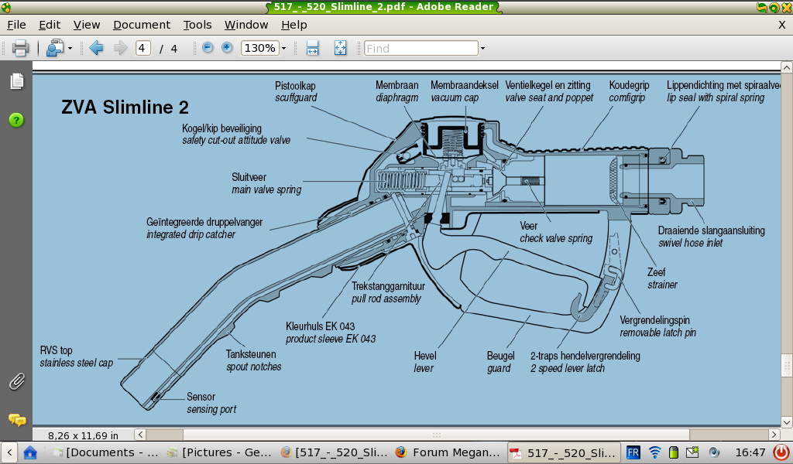The image size is (793, 464).
Task: Click the Wi-Fi network icon in the tray
Action: point(654,452)
